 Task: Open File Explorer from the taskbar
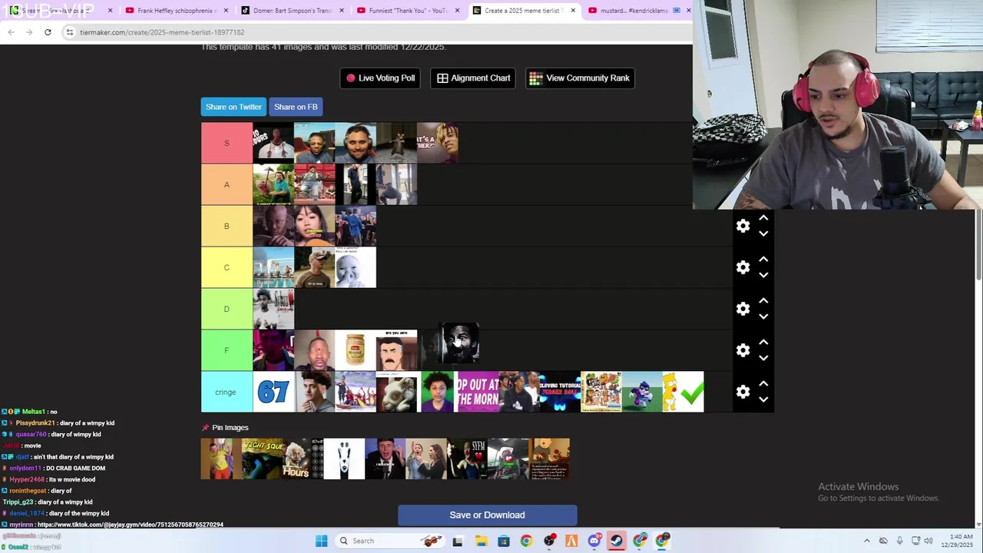point(481,541)
